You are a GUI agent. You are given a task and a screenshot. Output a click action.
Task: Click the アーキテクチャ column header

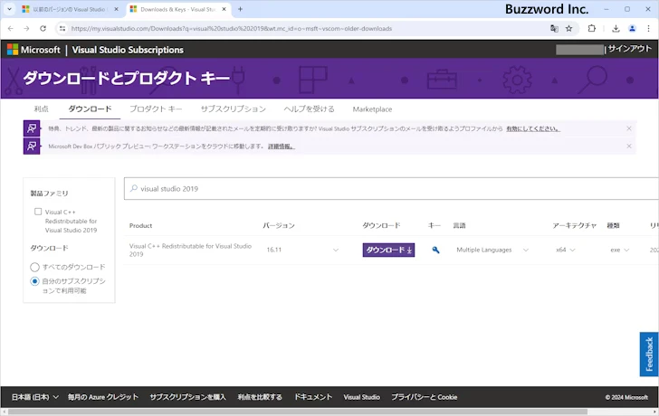(x=575, y=225)
